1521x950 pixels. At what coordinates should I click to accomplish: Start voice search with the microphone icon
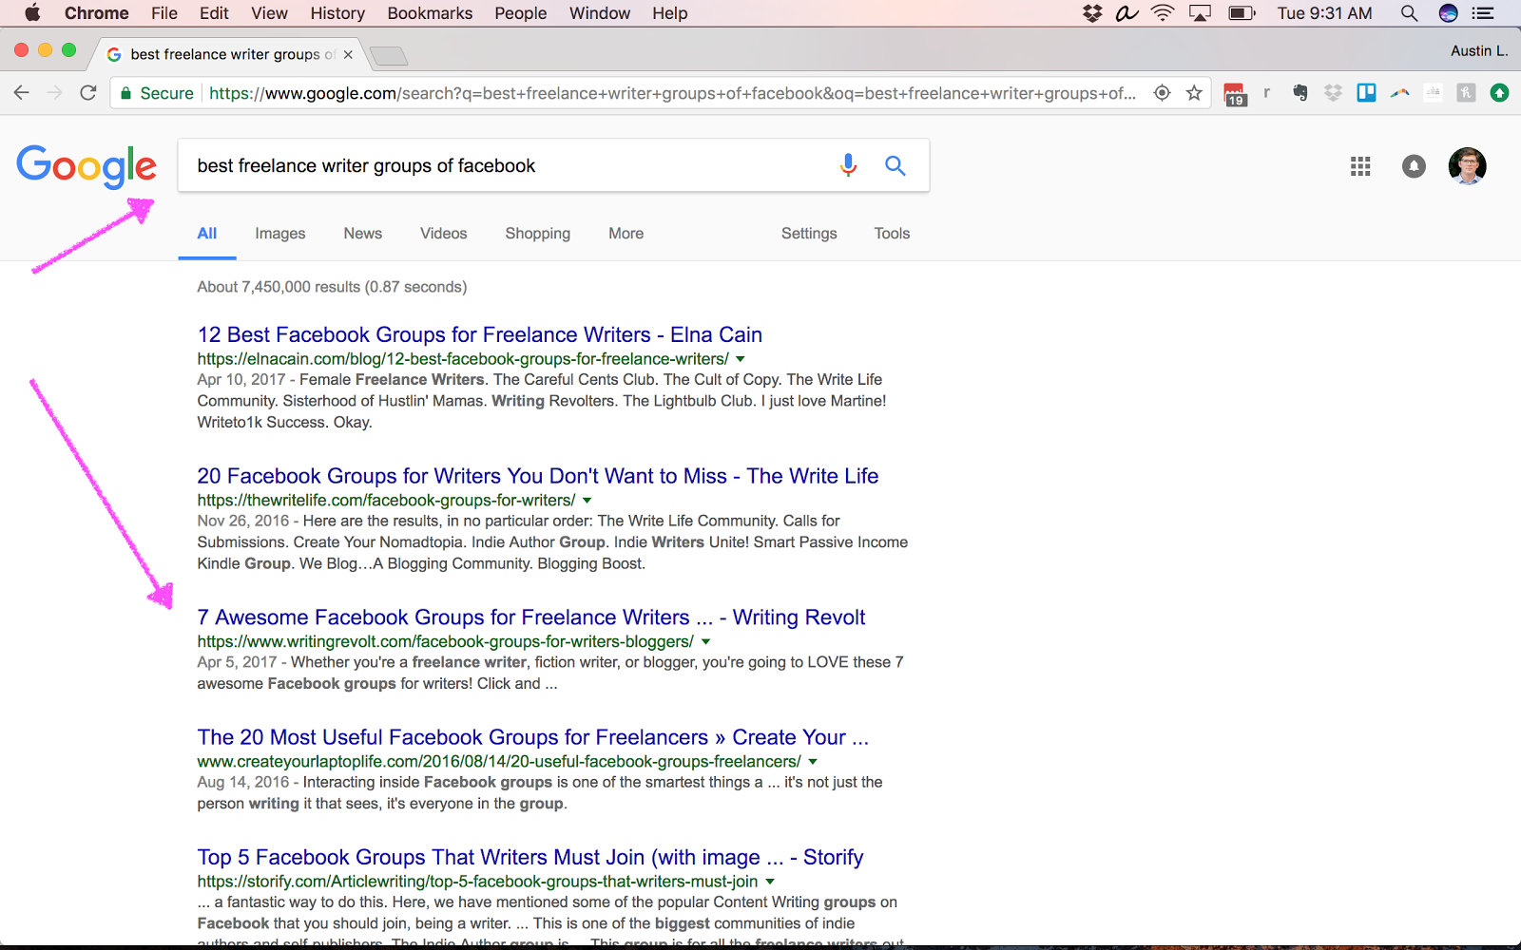848,165
